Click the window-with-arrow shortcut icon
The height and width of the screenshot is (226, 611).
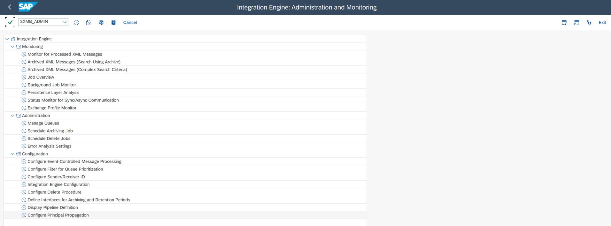(x=576, y=23)
